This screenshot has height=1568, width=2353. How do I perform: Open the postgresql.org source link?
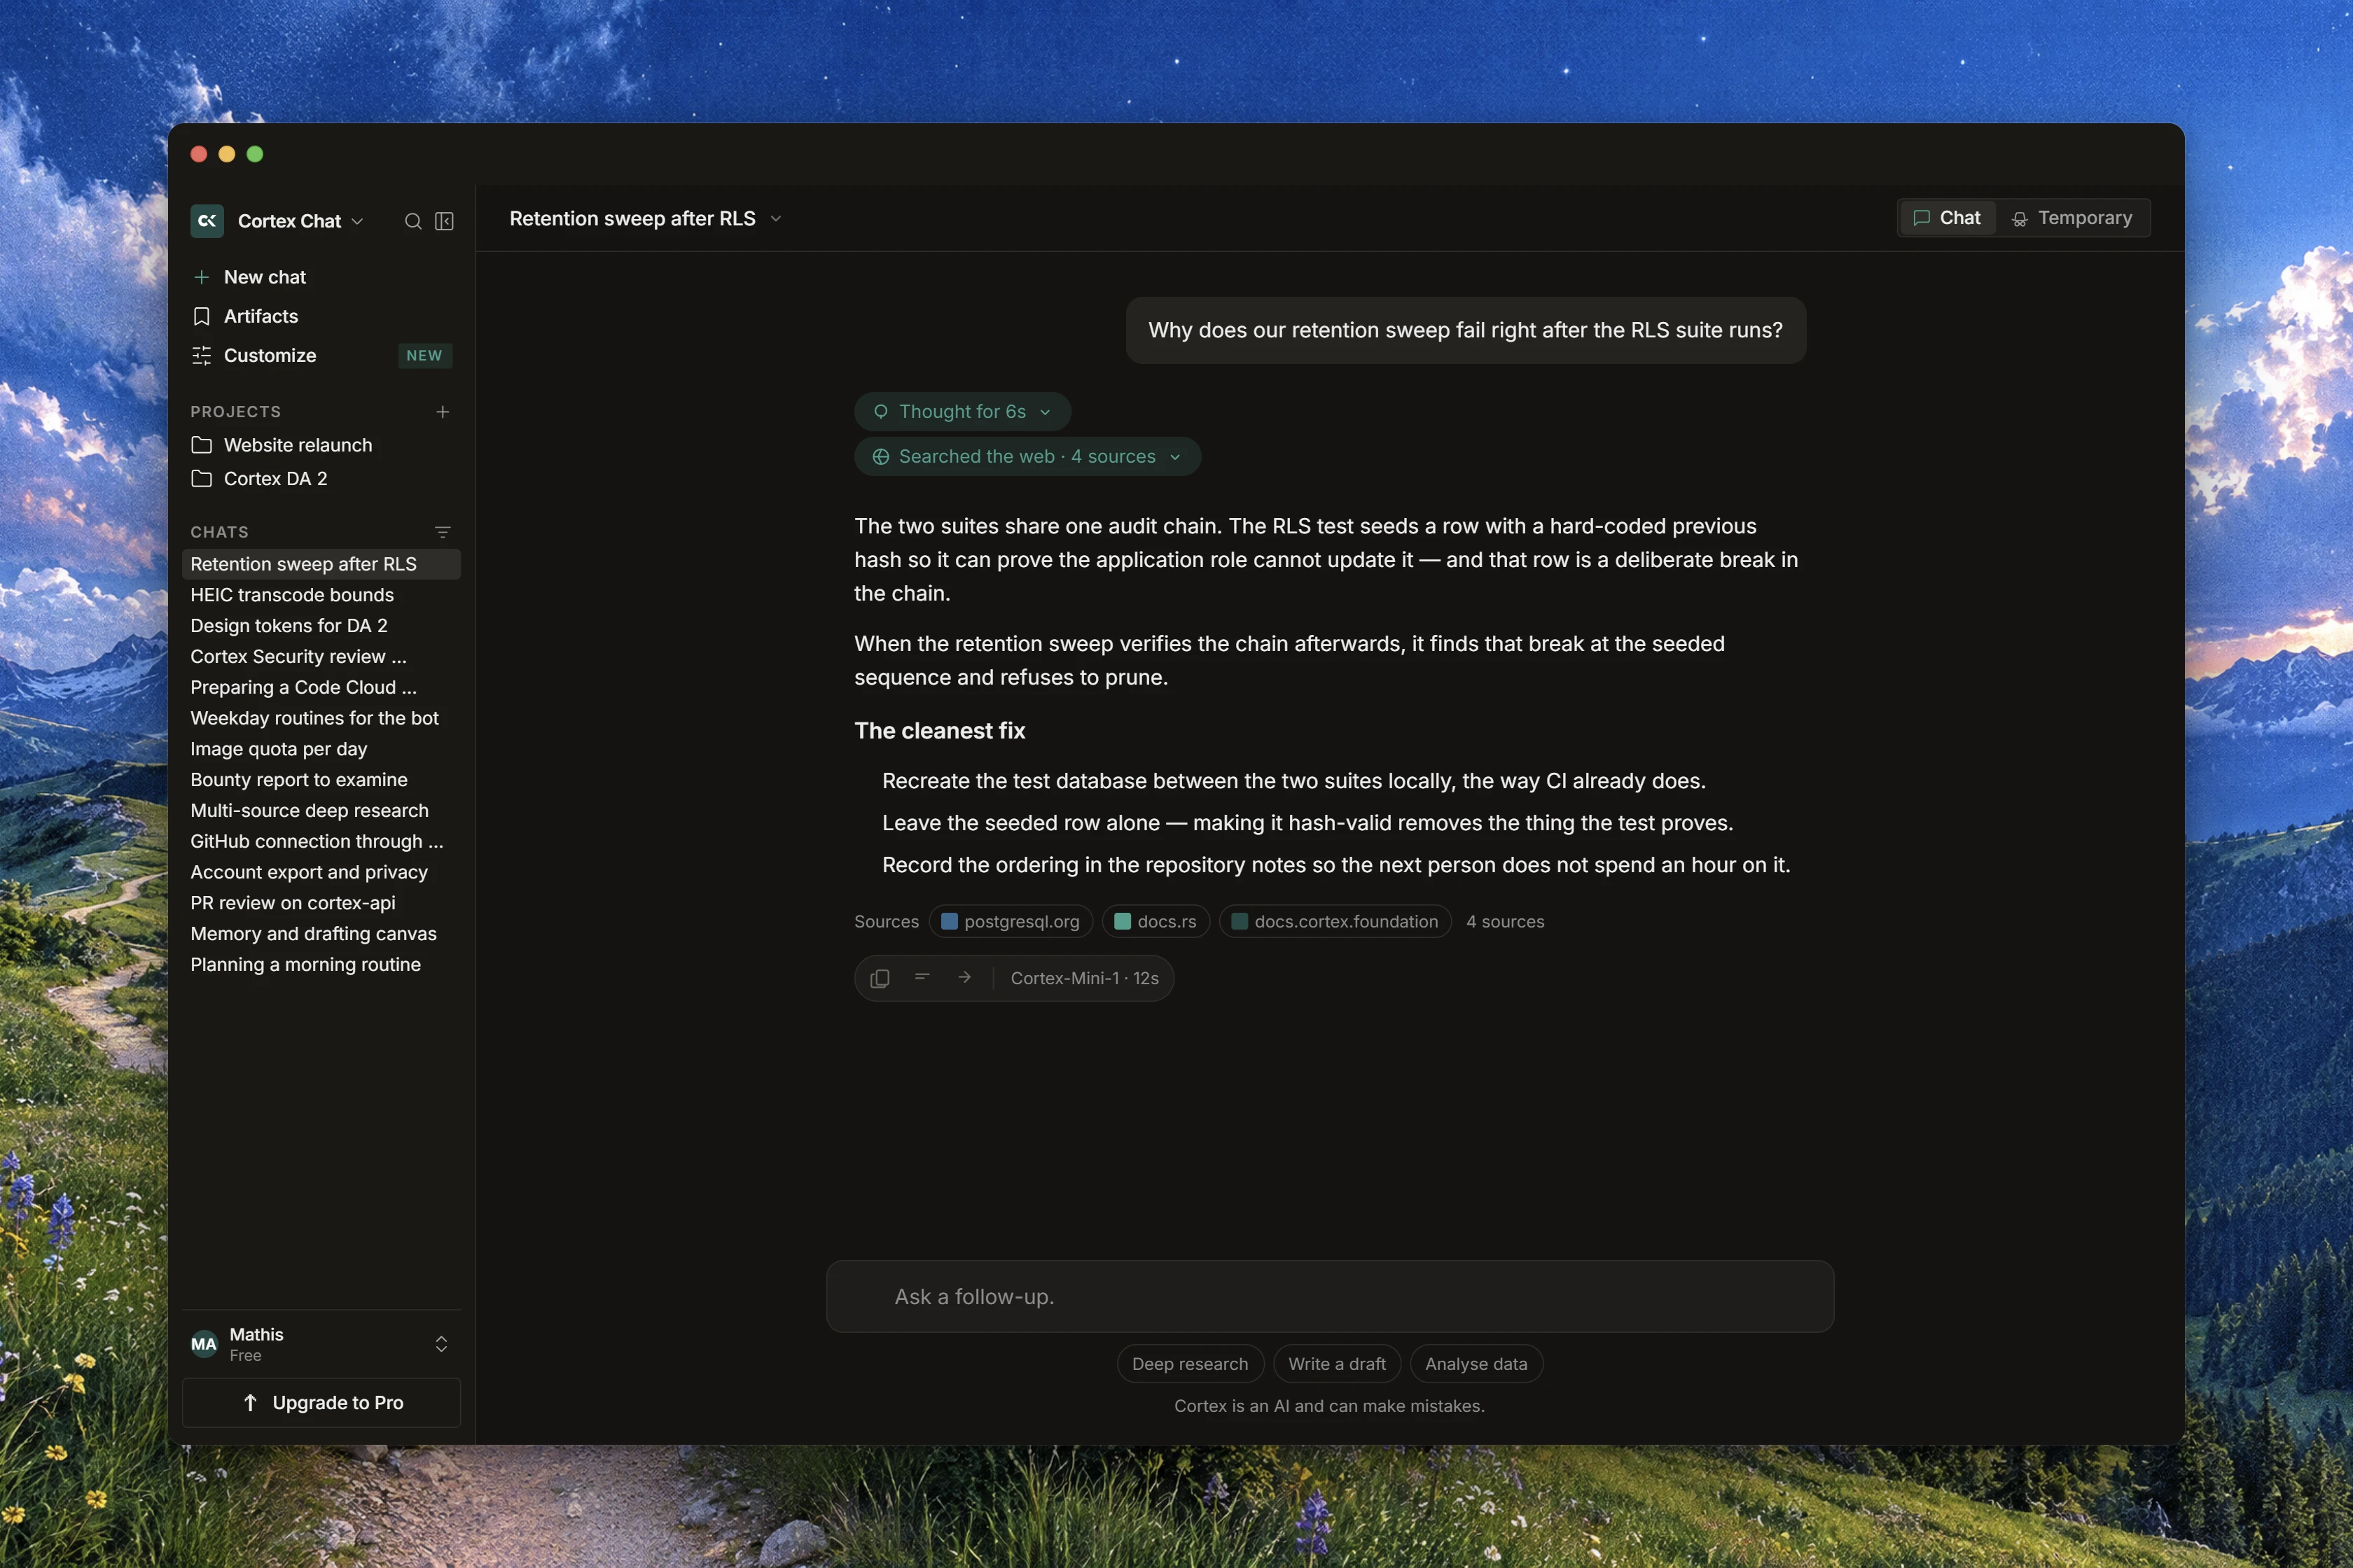point(1011,921)
